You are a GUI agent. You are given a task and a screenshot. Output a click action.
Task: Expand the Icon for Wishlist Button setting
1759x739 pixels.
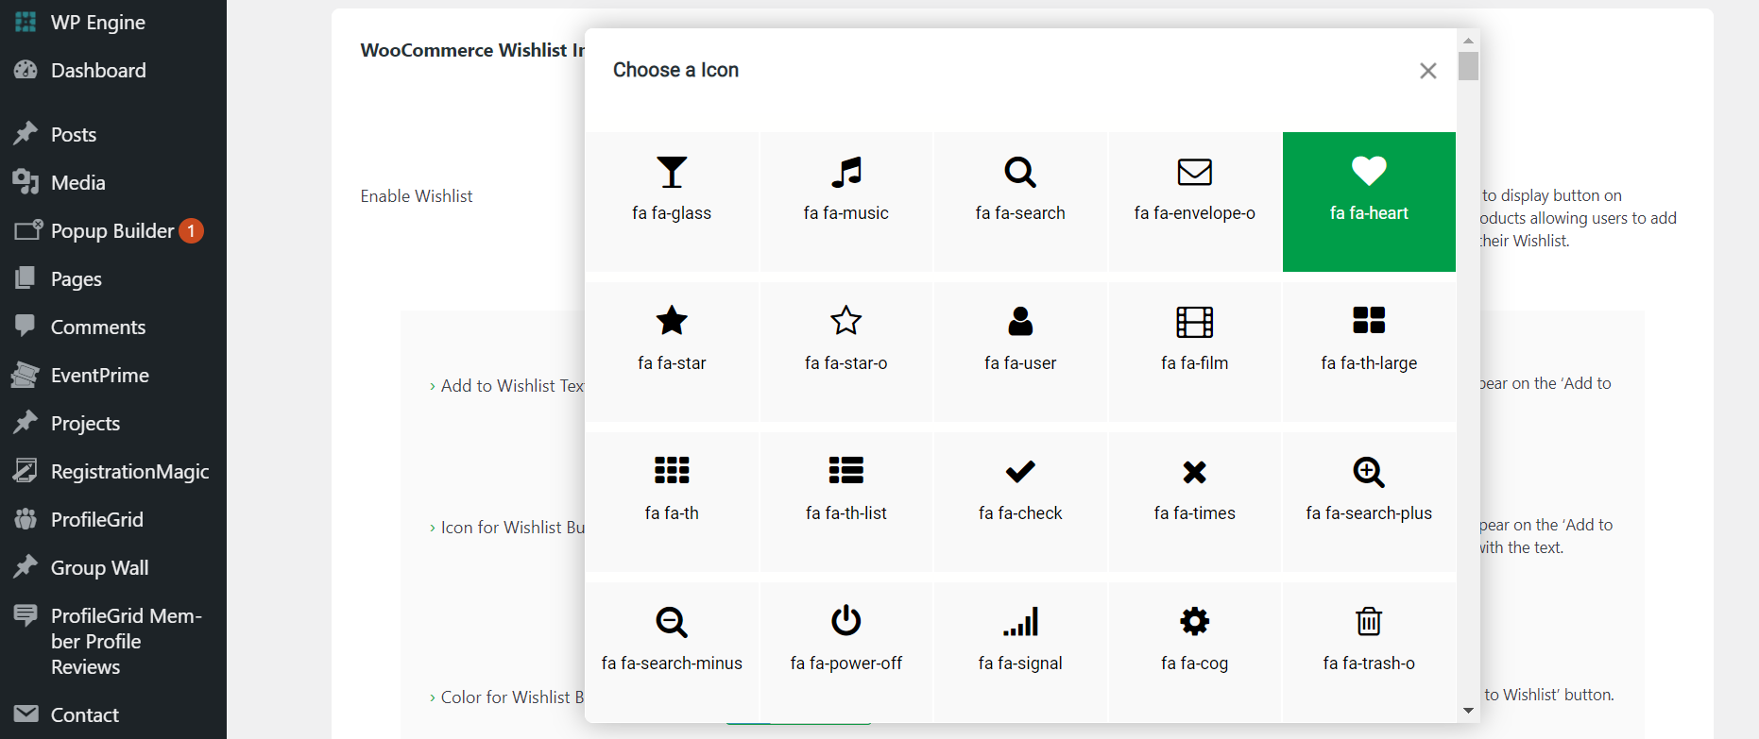[510, 527]
